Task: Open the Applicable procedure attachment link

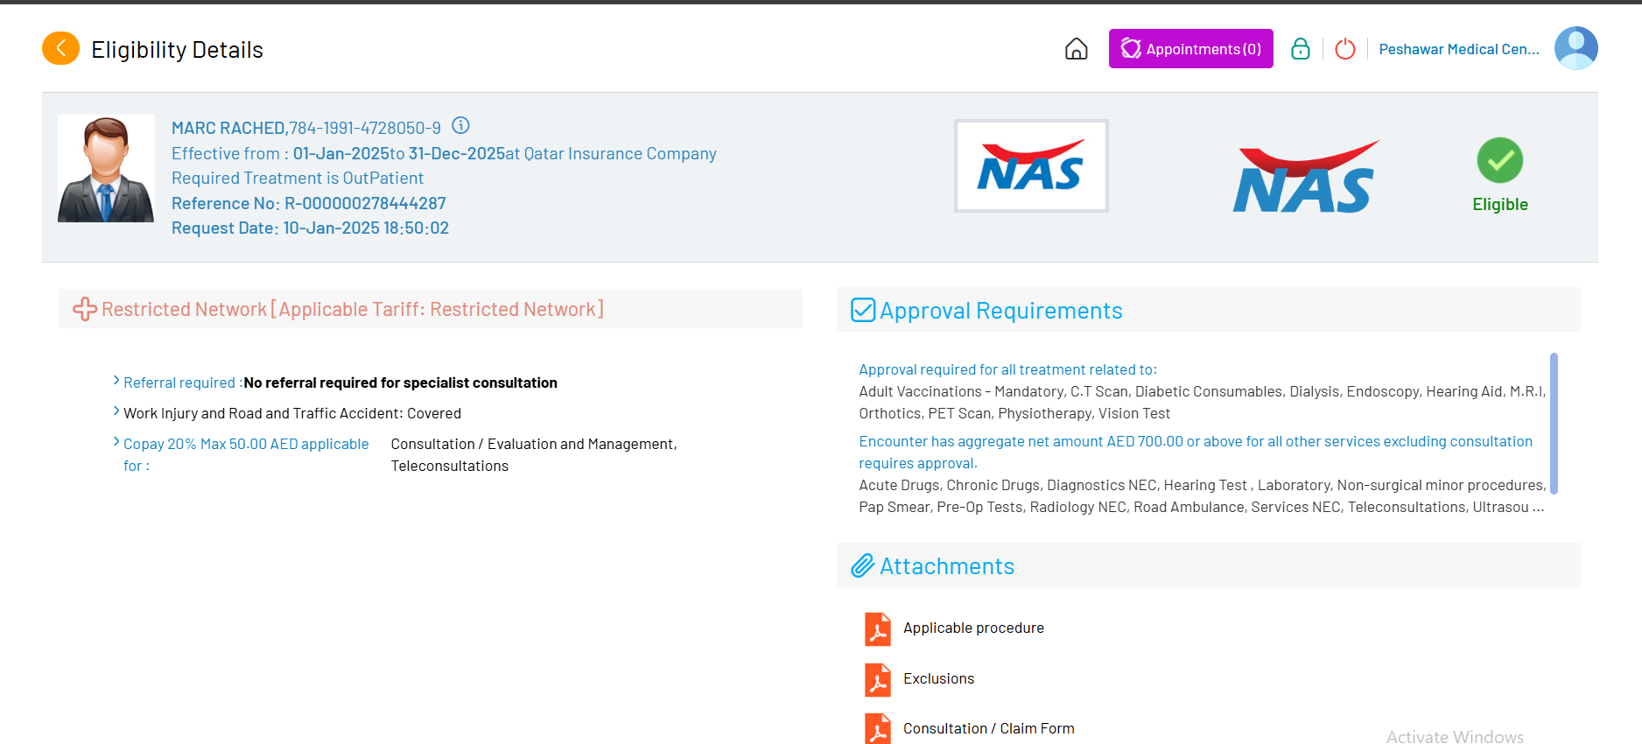Action: (973, 628)
